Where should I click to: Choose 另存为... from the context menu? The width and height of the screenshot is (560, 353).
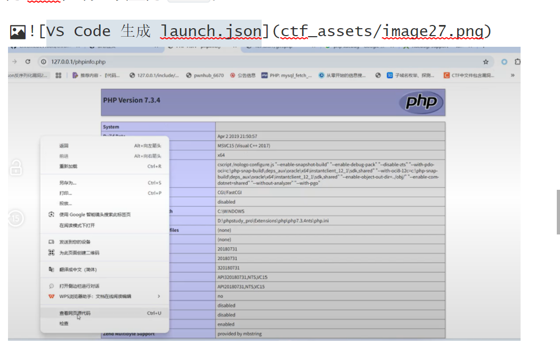tap(104, 183)
